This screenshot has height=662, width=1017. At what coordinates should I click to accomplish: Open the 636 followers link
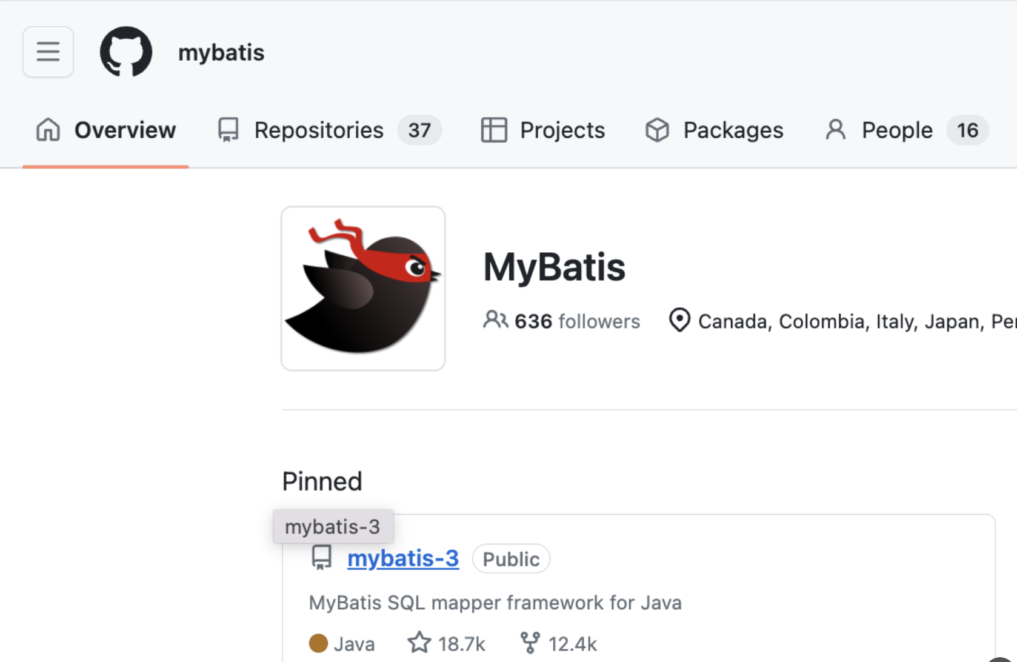[x=561, y=321]
